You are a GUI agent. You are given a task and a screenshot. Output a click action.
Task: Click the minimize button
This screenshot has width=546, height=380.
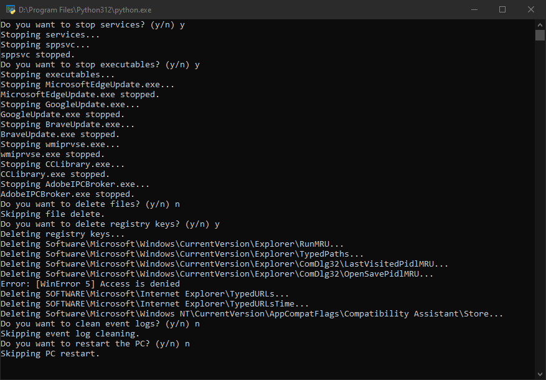tap(475, 9)
